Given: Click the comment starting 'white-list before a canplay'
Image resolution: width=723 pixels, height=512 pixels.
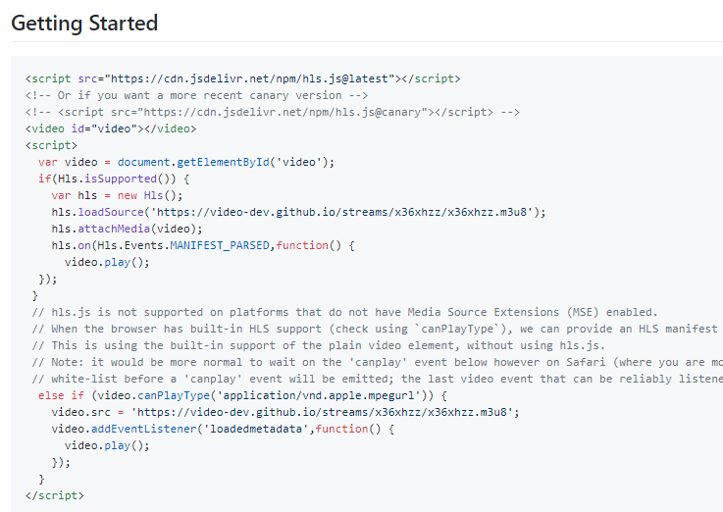Looking at the screenshot, I should (x=377, y=379).
